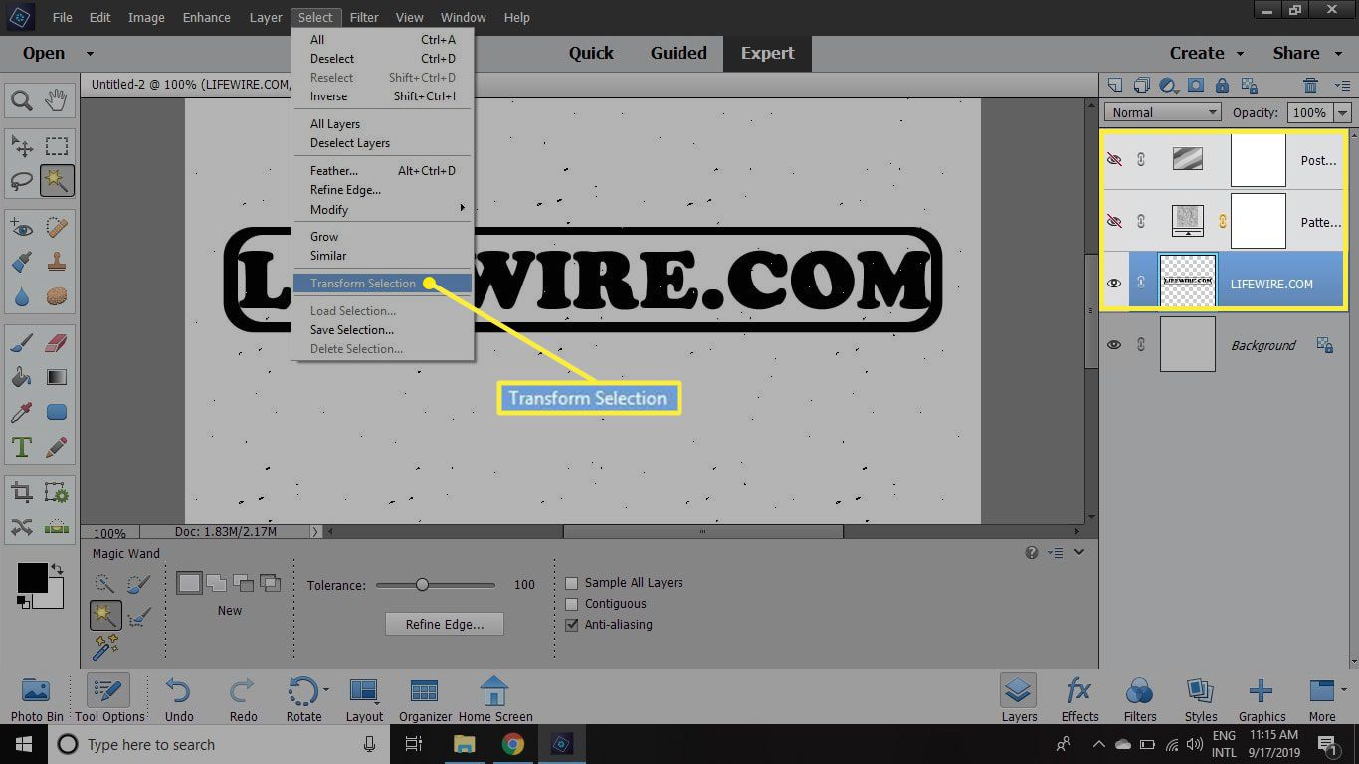1359x764 pixels.
Task: Choose Selection Brush in Tool Options
Action: [x=139, y=584]
